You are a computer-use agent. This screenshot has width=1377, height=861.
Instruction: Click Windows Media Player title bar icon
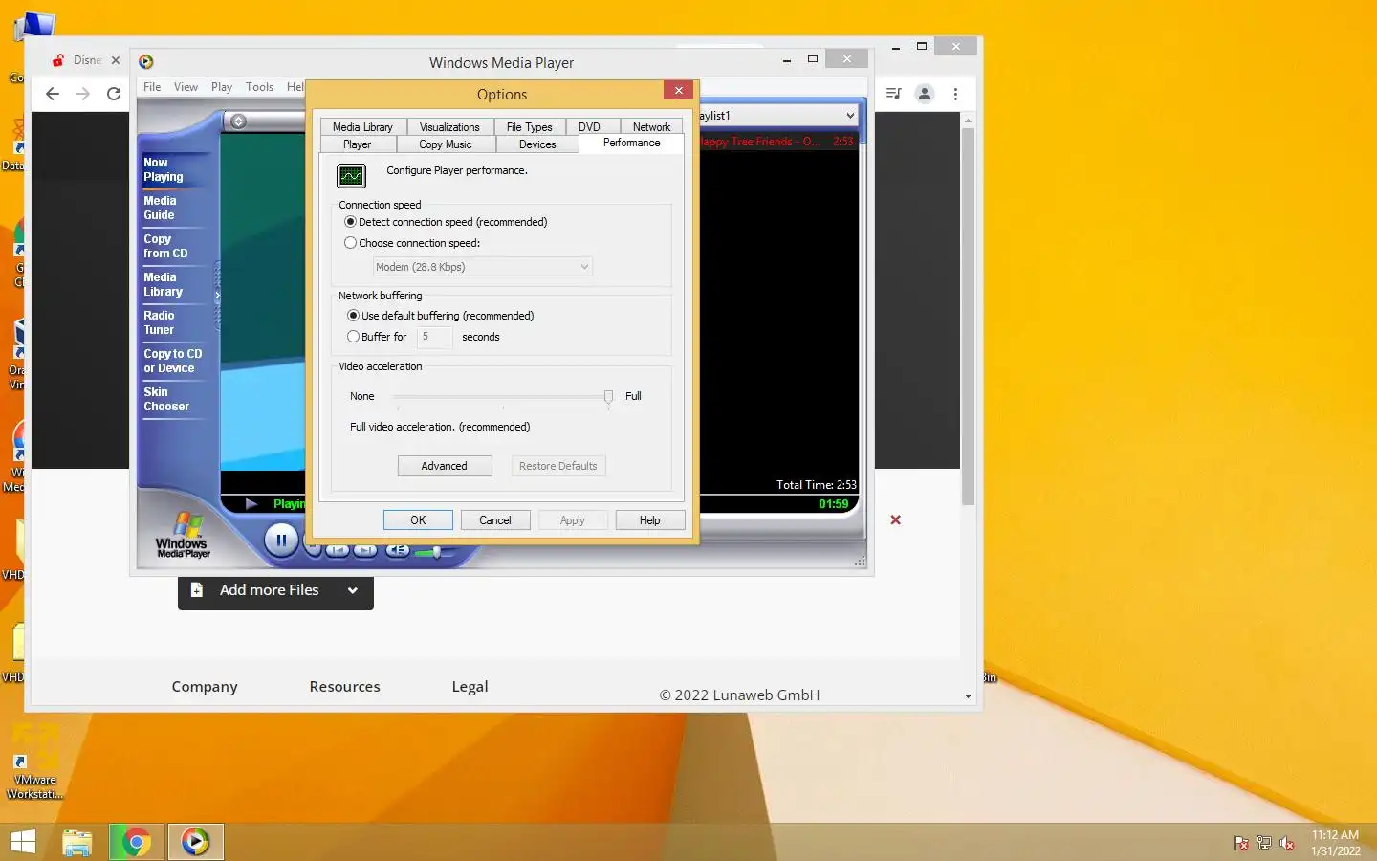point(146,62)
